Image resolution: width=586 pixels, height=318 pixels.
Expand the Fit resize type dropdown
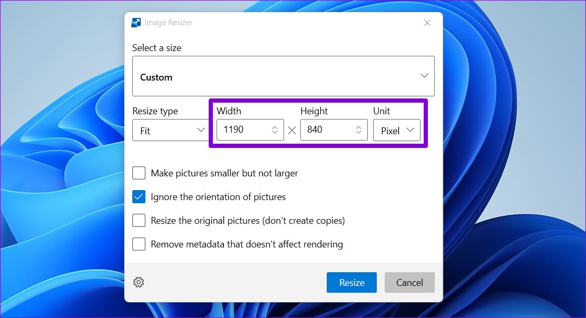[x=171, y=130]
